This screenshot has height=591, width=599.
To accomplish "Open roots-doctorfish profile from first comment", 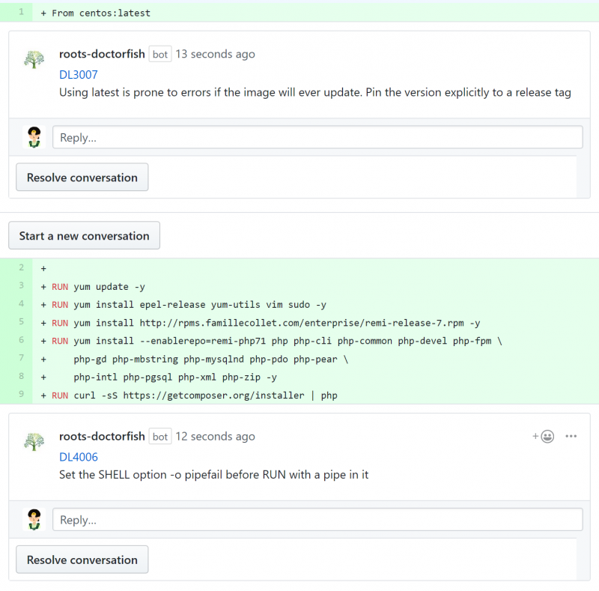I will point(102,54).
